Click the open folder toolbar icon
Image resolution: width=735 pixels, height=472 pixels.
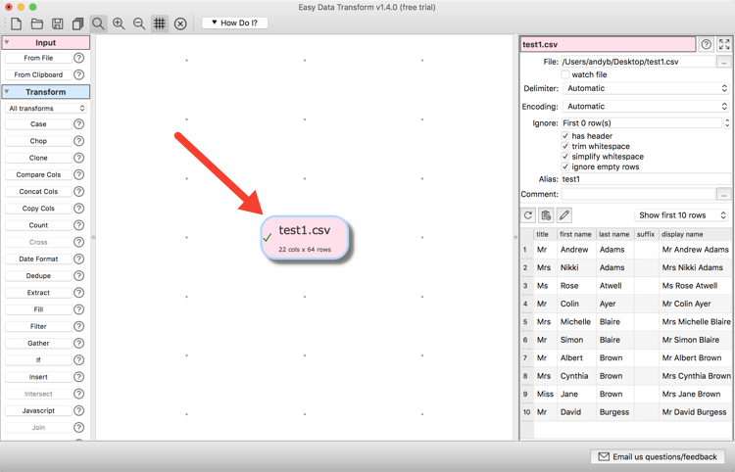(x=37, y=24)
